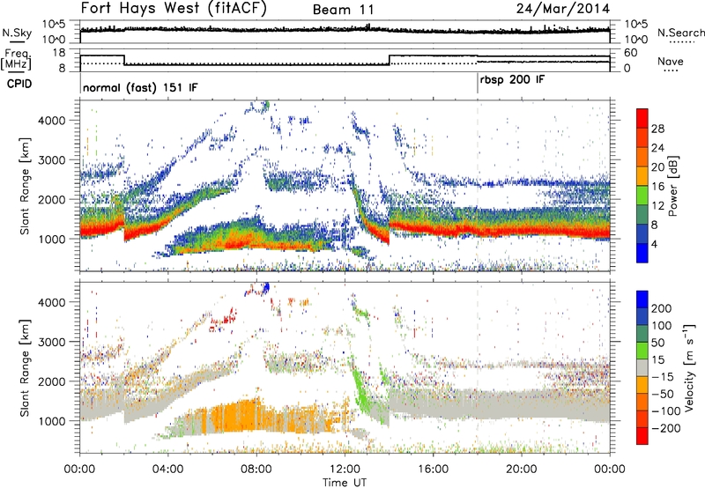Click 'normal (fast) 151 IF' text
The width and height of the screenshot is (705, 488).
point(140,87)
